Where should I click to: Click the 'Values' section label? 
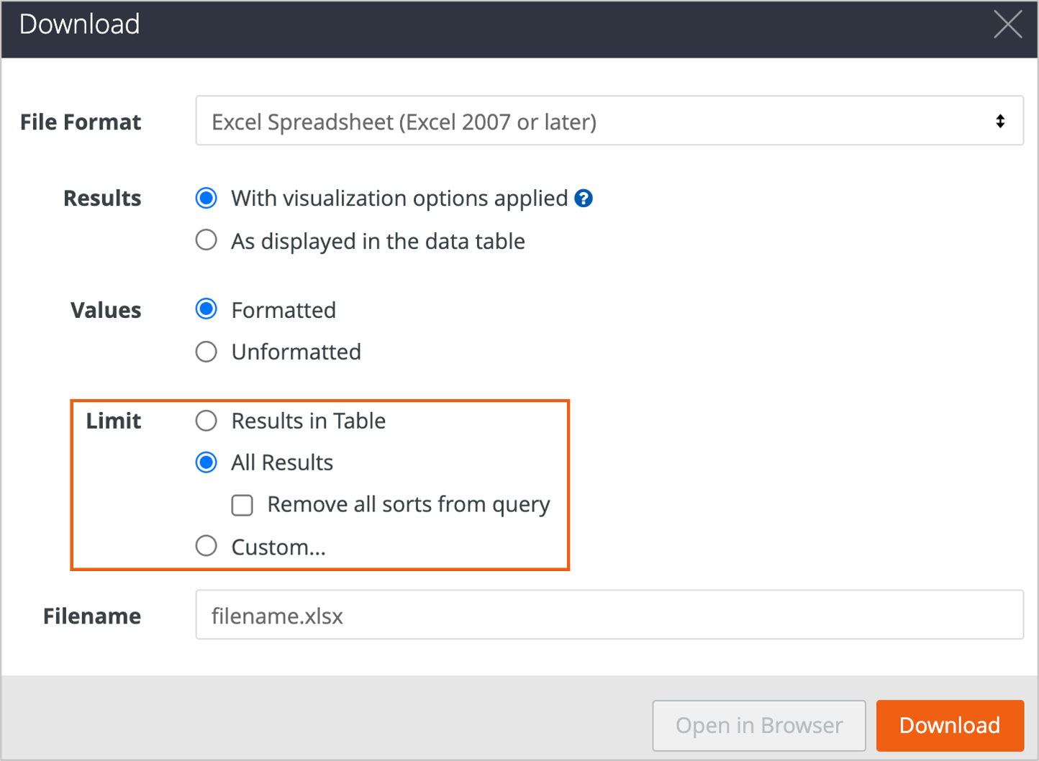click(106, 310)
